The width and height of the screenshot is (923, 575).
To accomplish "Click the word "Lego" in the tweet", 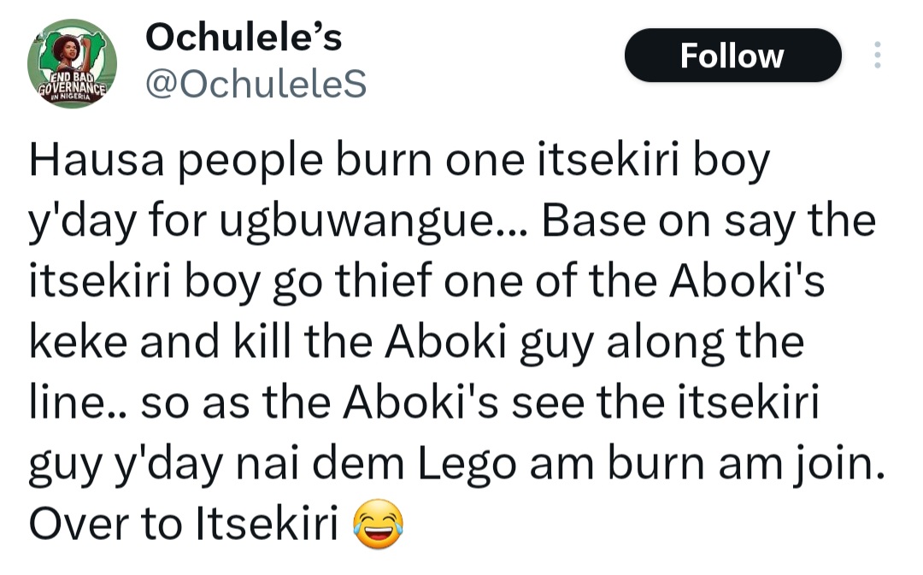I will 447,464.
